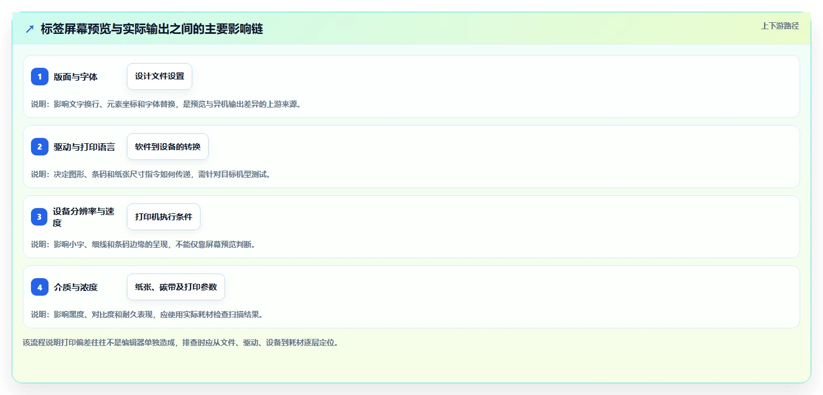Click the description starting 说明：决定图形、条码

(x=151, y=174)
